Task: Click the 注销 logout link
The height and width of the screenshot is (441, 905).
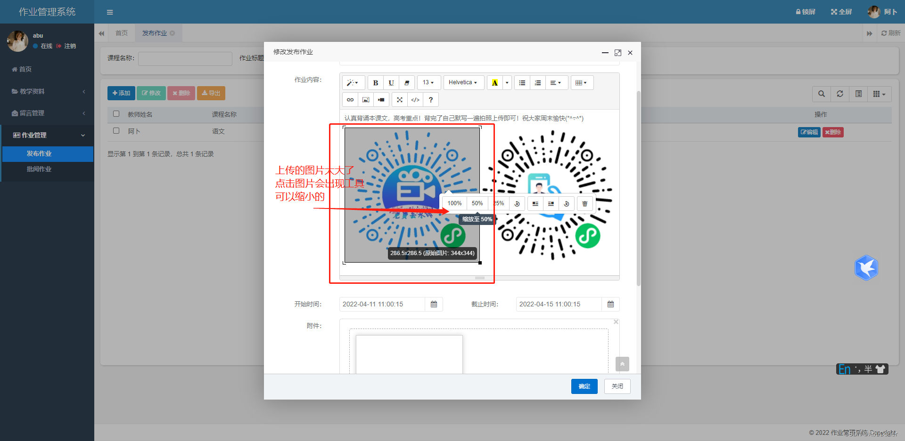Action: (x=66, y=46)
